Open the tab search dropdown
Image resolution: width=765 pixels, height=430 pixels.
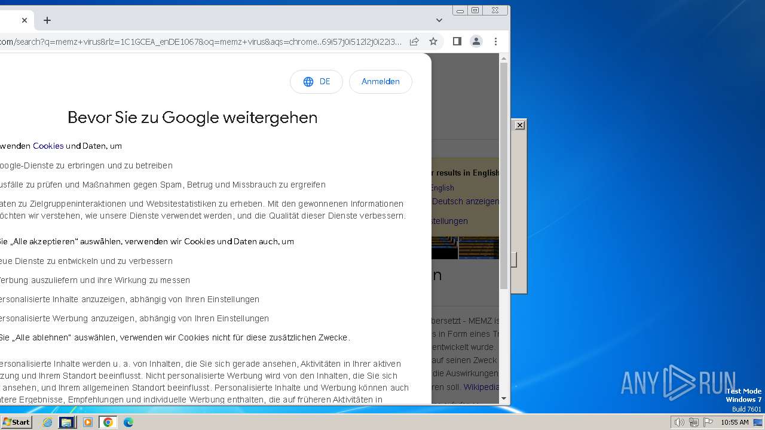pyautogui.click(x=439, y=20)
